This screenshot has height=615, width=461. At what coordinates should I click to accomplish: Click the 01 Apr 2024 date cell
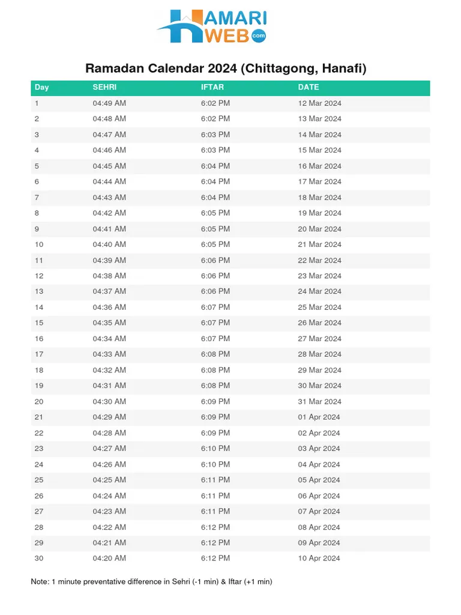319,417
